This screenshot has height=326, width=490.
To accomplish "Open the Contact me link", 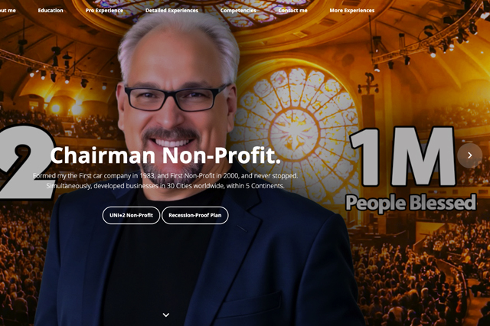I will tap(292, 10).
